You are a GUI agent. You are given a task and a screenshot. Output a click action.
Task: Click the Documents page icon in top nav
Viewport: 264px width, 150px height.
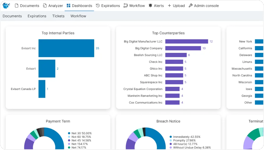tap(16, 6)
